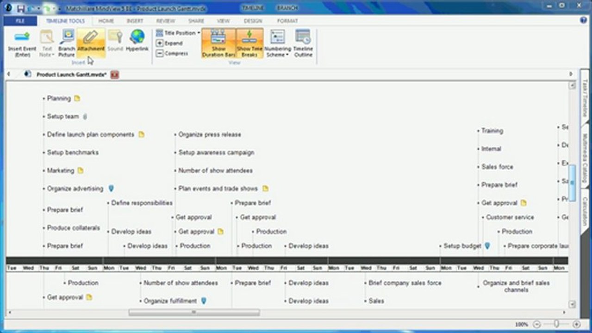Select the Customer service event

coord(510,217)
